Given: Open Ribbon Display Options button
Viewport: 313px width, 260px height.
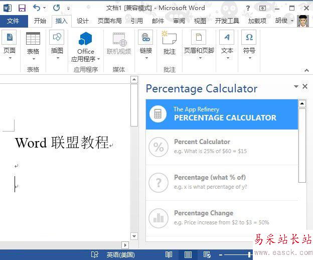Looking at the screenshot, I should (262, 8).
